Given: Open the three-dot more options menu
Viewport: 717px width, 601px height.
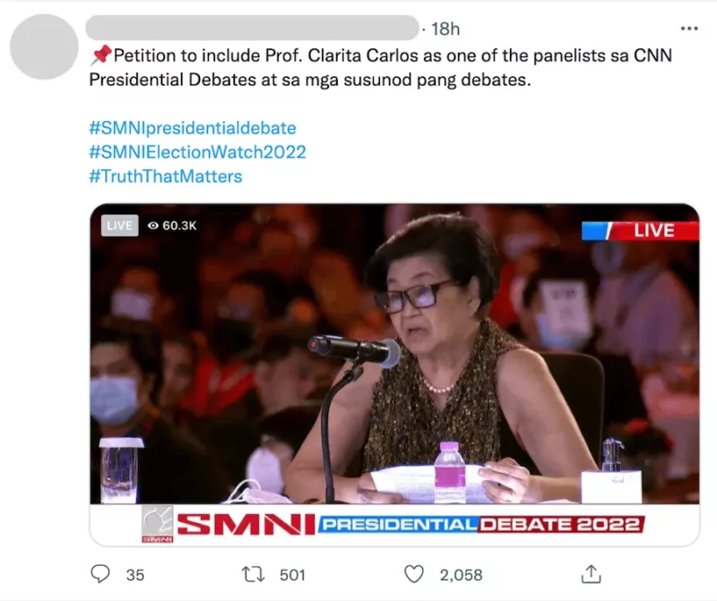Looking at the screenshot, I should pyautogui.click(x=689, y=29).
